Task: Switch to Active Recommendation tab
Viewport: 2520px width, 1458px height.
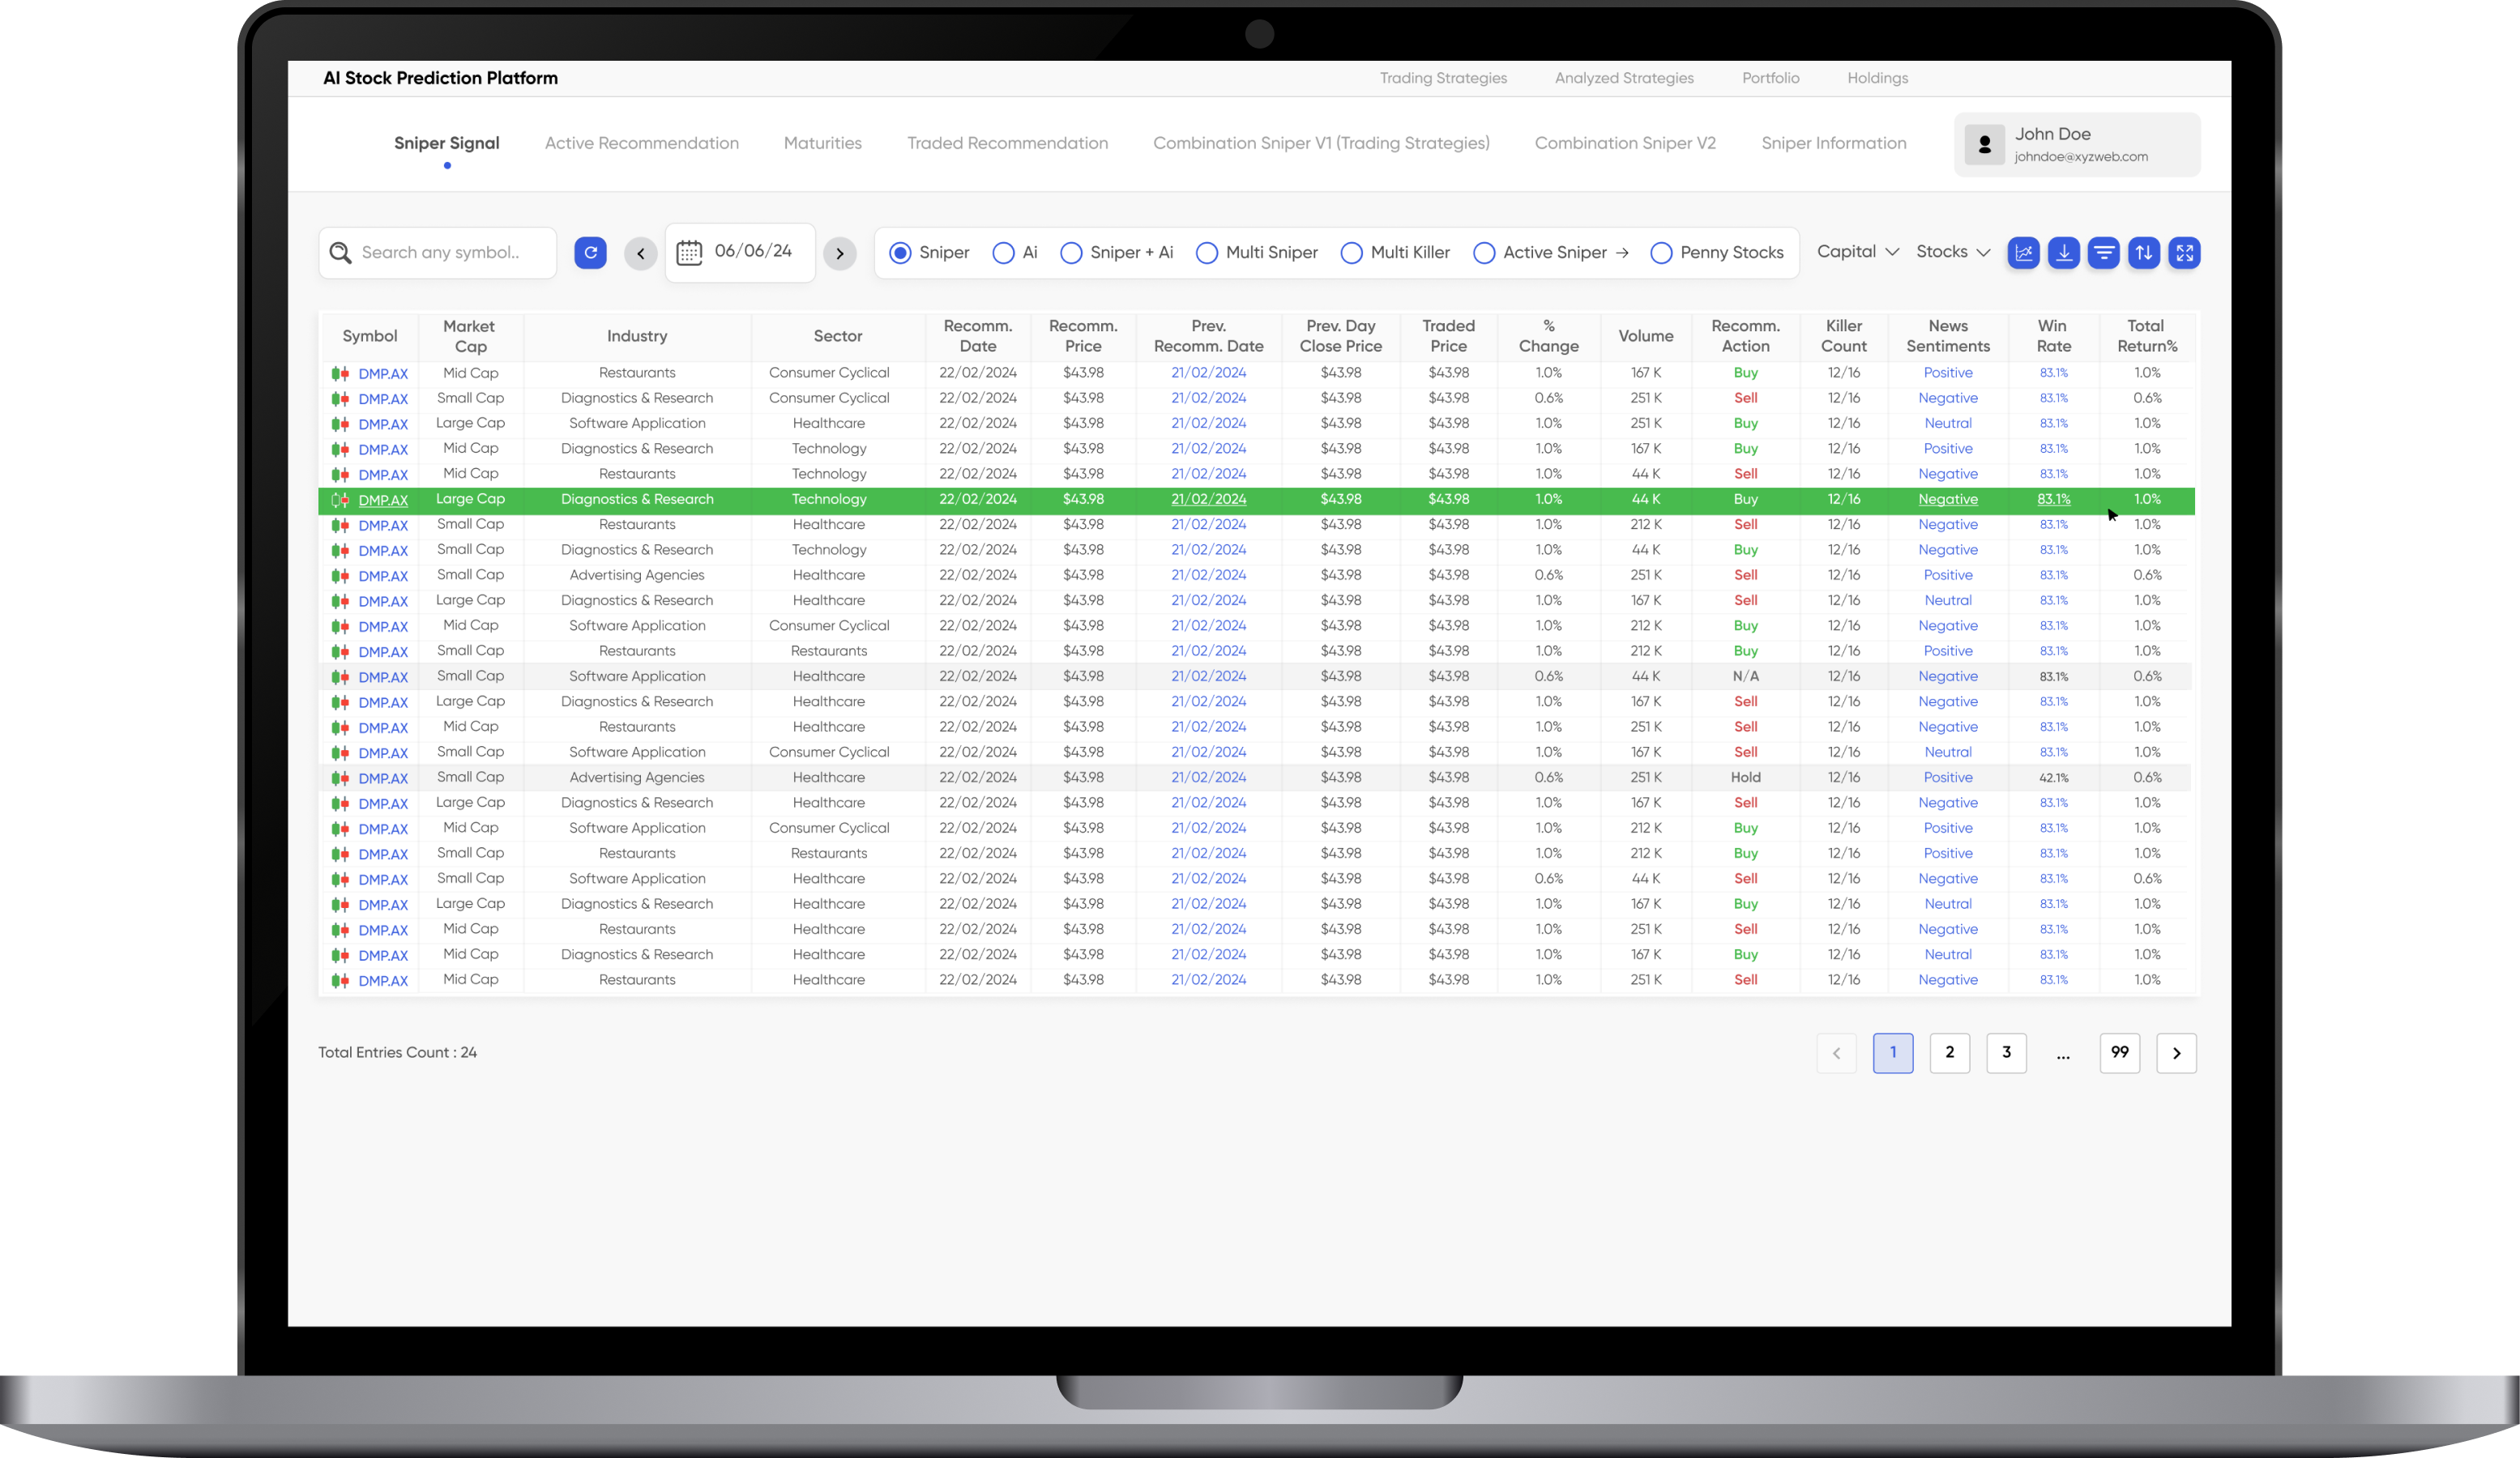Action: (640, 143)
